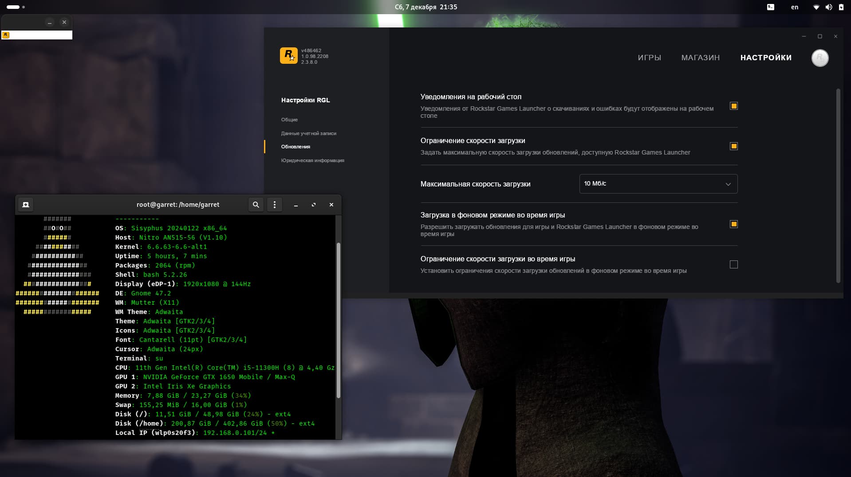Open the user profile avatar

point(819,58)
